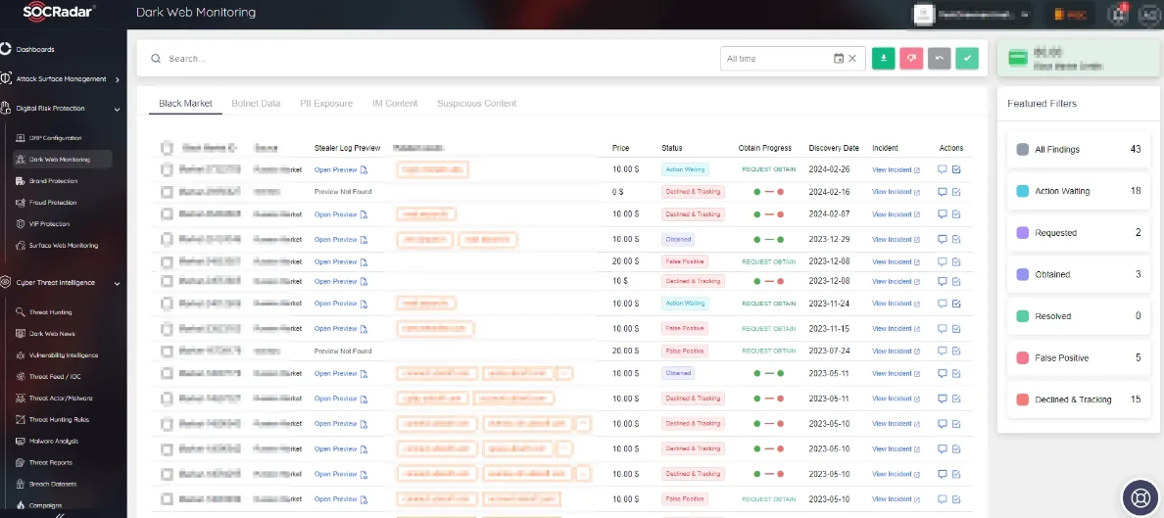
Task: Click the red thumbs-down false positive button
Action: [x=911, y=59]
